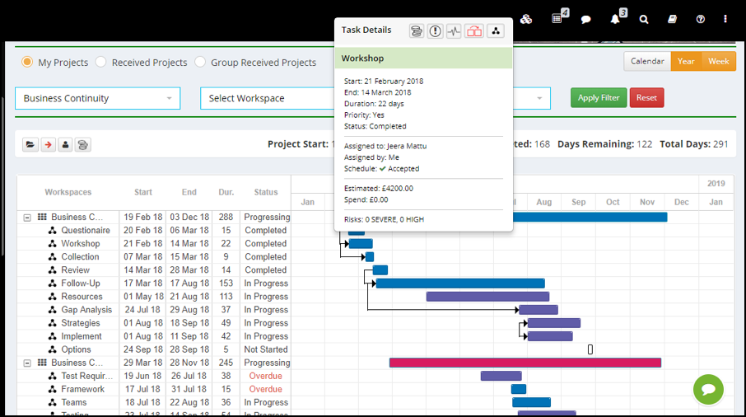Viewport: 746px width, 417px height.
Task: Click the Questionaire workspace icon
Action: 53,231
